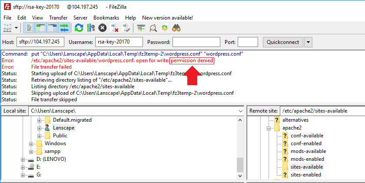365x183 pixels.
Task: Click the Port input field
Action: [248, 42]
